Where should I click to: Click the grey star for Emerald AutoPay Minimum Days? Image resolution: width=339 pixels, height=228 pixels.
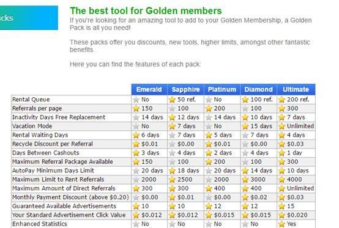pos(136,171)
